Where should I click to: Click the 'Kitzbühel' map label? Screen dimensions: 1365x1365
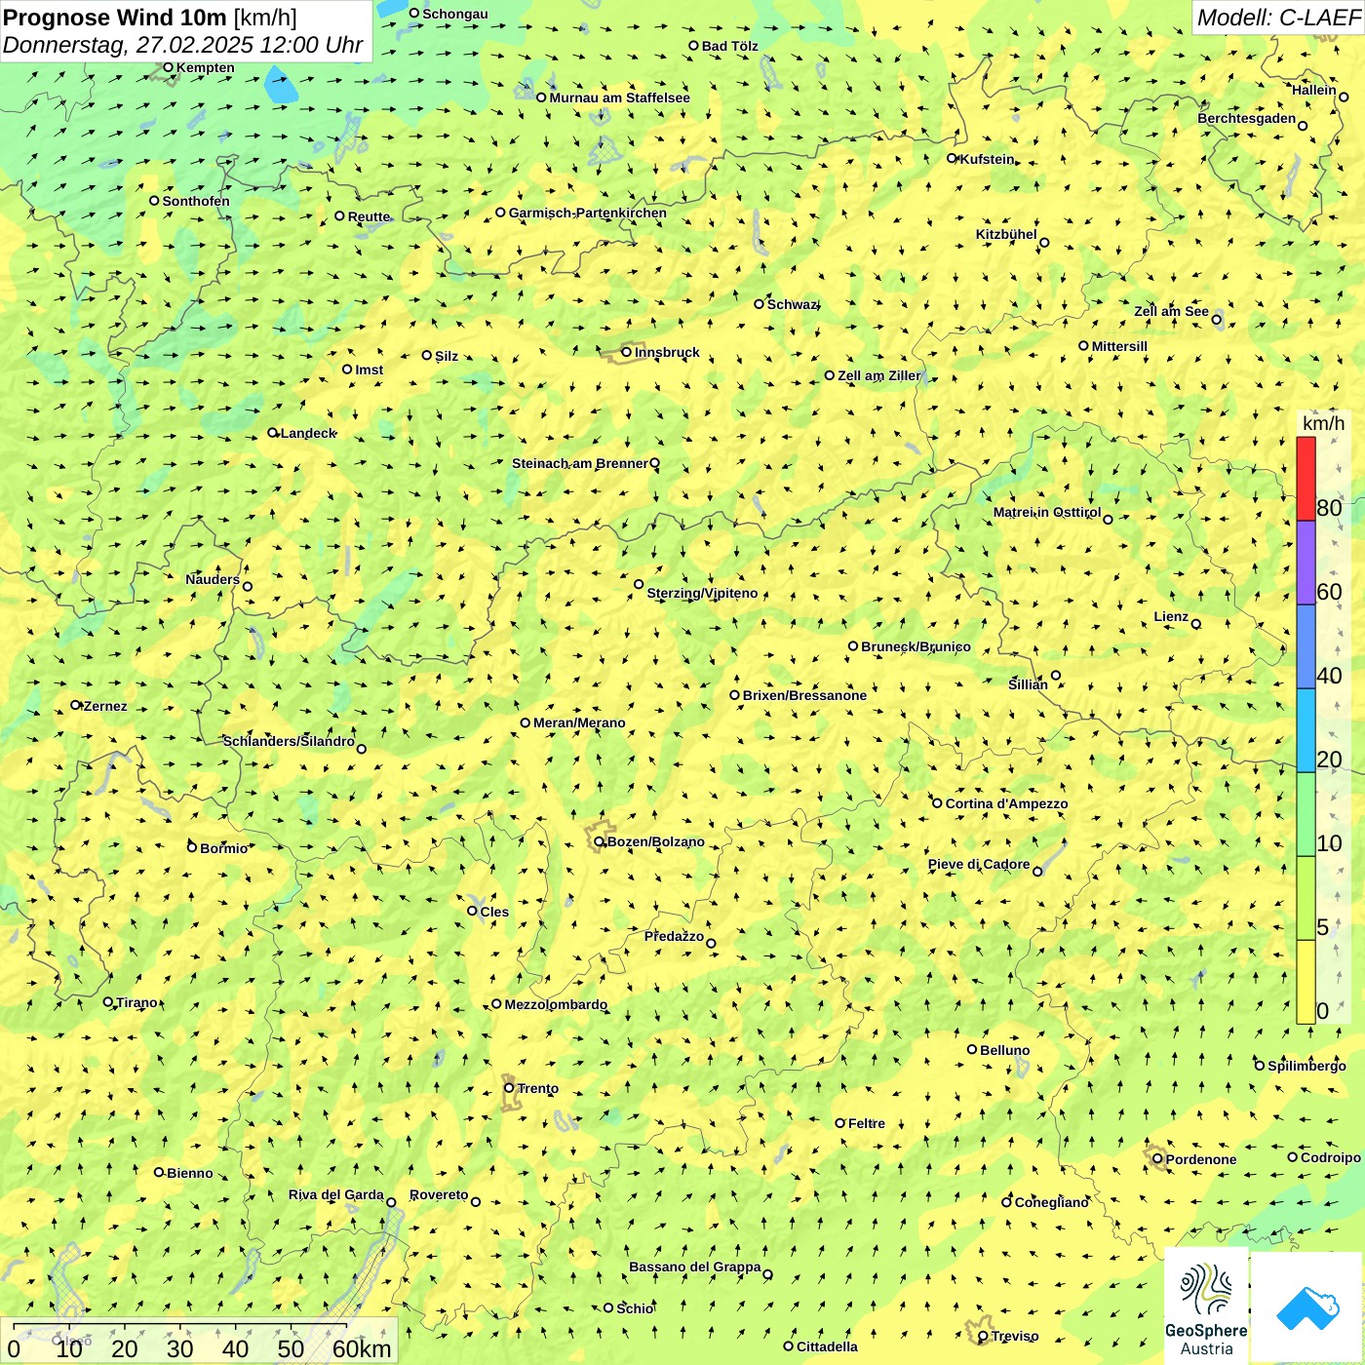[x=1006, y=234]
